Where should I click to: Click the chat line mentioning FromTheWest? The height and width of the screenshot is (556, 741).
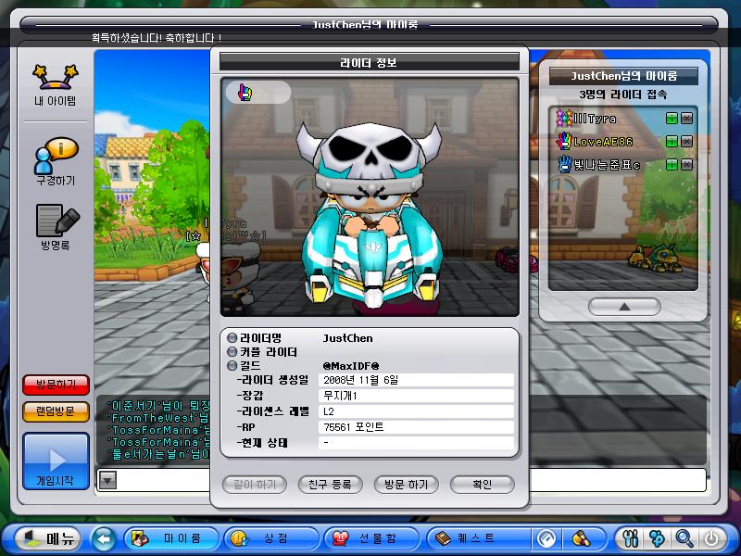(158, 418)
